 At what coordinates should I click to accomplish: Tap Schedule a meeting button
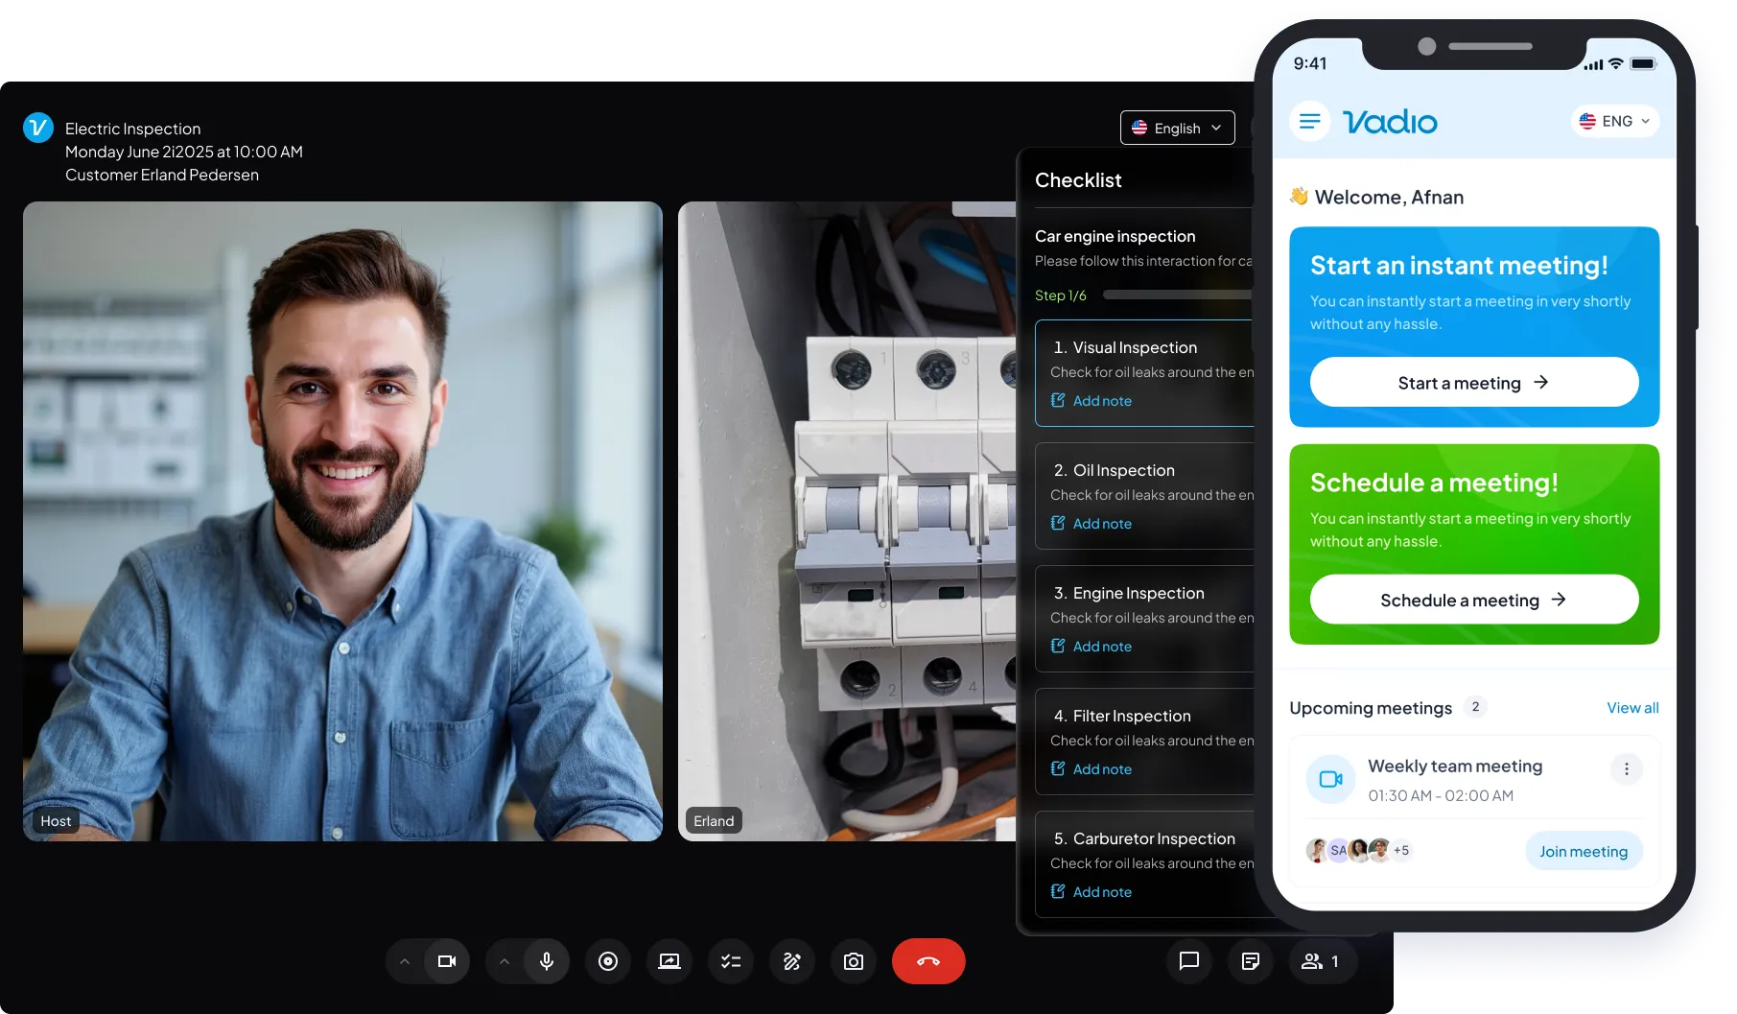click(1474, 600)
